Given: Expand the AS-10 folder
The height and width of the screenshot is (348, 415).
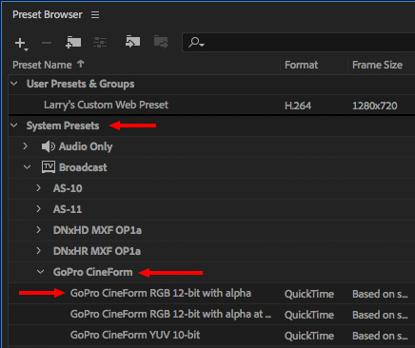Looking at the screenshot, I should pos(39,188).
